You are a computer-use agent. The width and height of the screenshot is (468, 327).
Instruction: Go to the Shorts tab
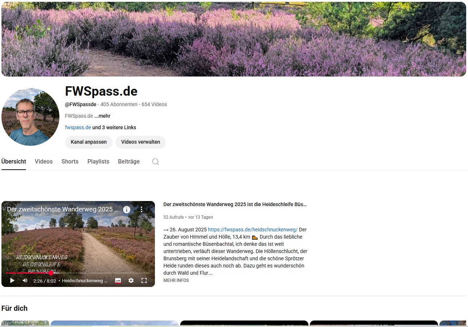pos(70,162)
